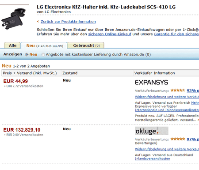Click the orange back arrow beside Produktinformation
Image resolution: width=199 pixels, height=170 pixels.
(x=38, y=22)
